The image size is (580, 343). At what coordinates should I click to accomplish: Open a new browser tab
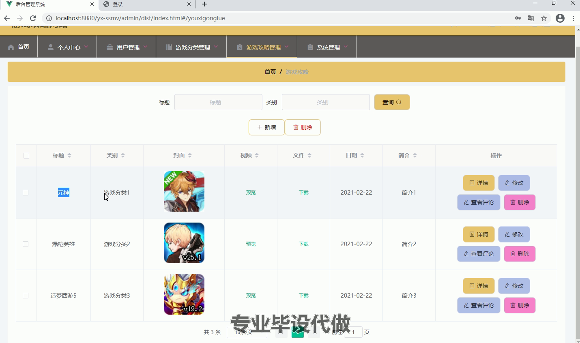point(204,4)
